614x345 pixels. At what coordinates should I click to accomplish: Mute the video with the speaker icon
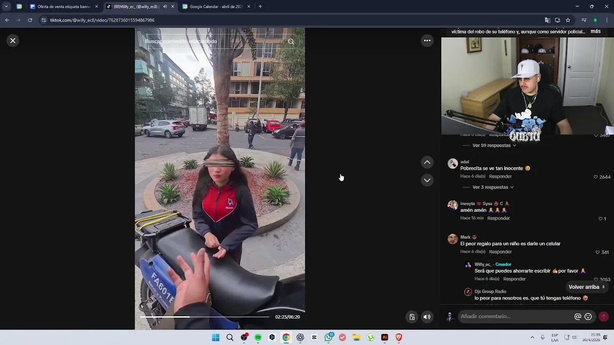(427, 317)
